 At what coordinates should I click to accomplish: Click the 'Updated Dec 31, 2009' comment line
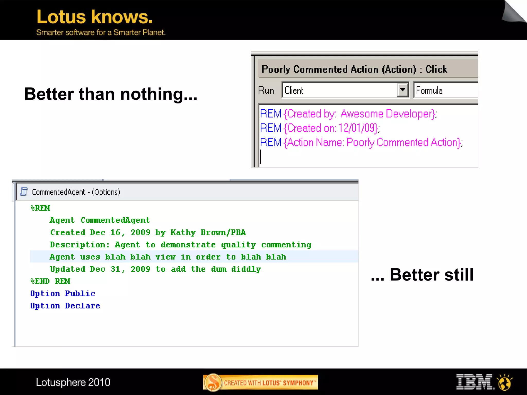(x=155, y=269)
